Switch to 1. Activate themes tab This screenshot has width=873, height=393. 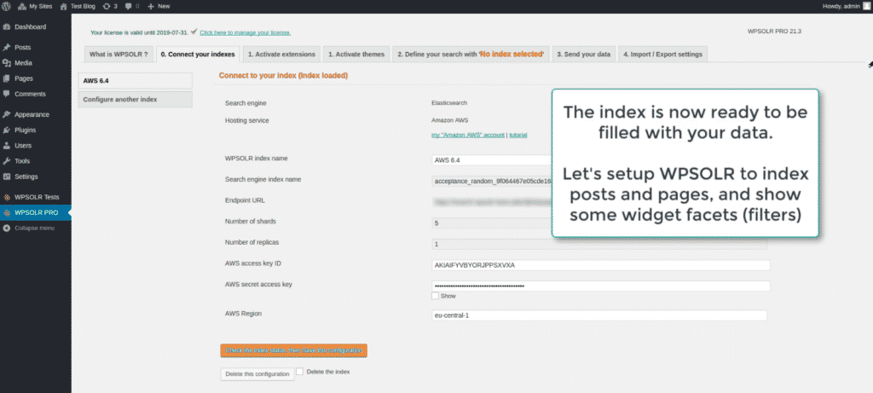point(356,54)
